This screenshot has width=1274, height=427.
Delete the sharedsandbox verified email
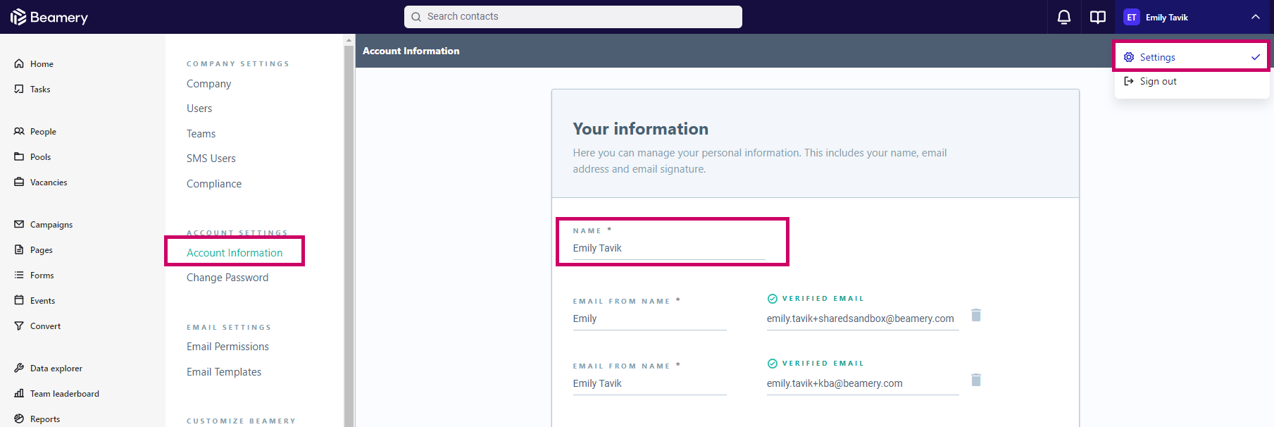(x=976, y=315)
